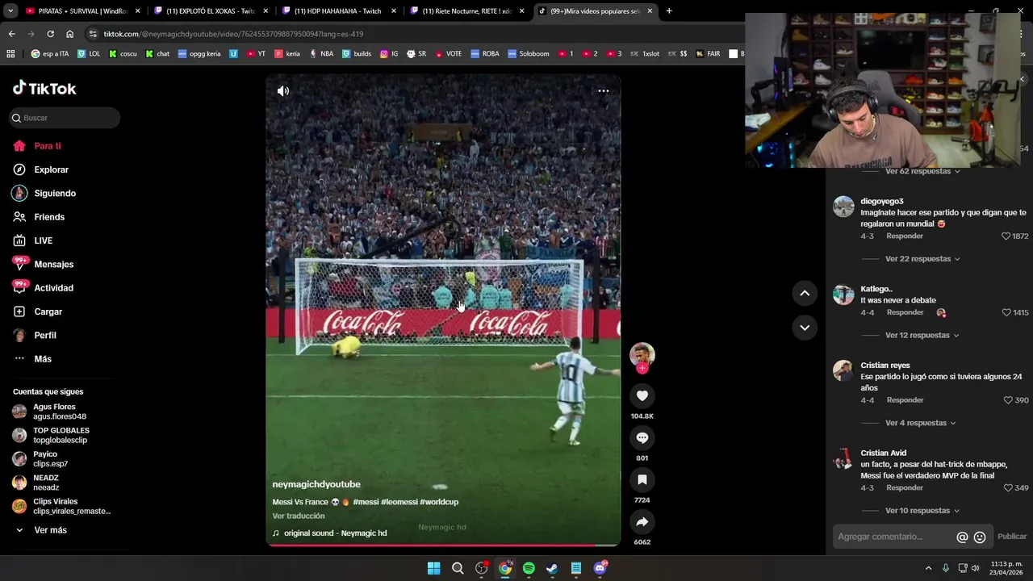Reply to Katlego with Responder
1033x581 pixels.
pos(905,312)
